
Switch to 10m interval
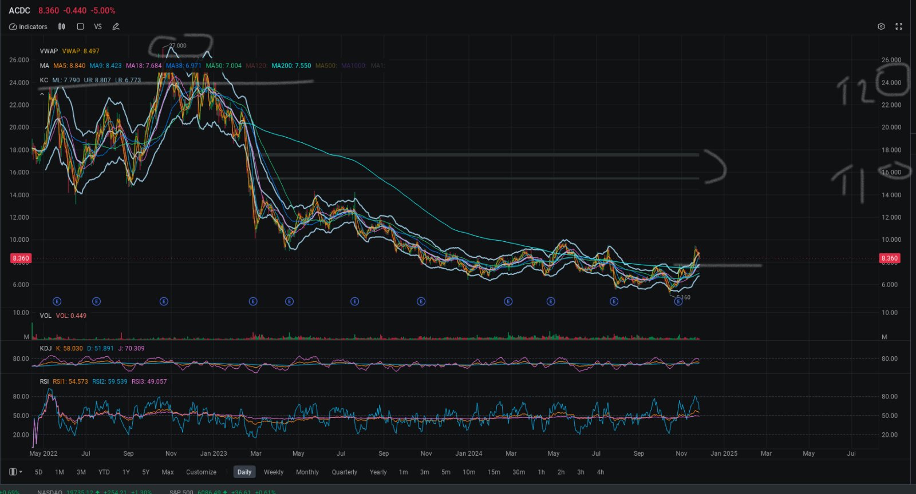[x=469, y=472]
